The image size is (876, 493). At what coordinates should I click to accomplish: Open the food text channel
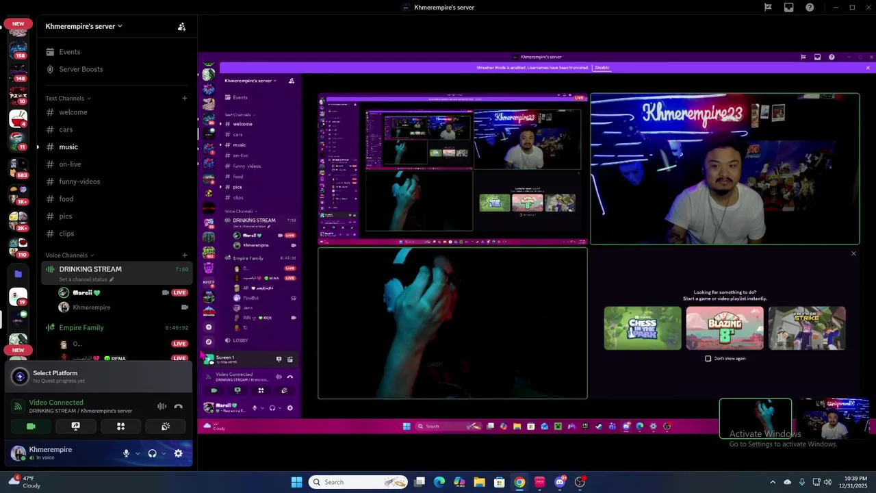click(116, 199)
